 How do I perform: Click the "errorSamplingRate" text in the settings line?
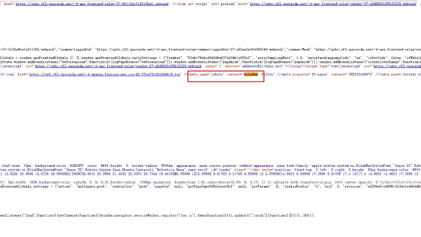(x=273, y=58)
